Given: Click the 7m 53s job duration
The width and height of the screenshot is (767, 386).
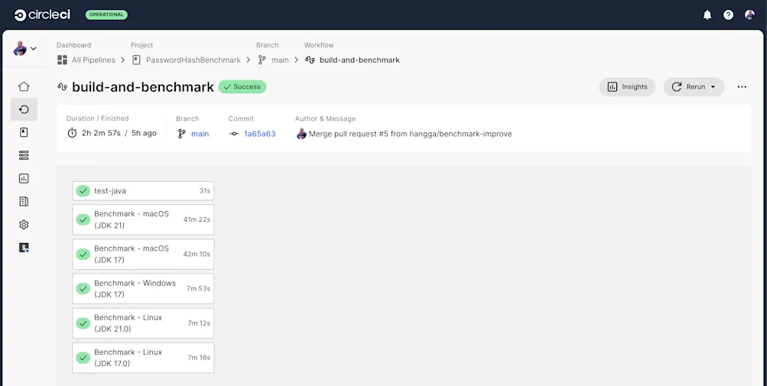Looking at the screenshot, I should click(x=198, y=289).
